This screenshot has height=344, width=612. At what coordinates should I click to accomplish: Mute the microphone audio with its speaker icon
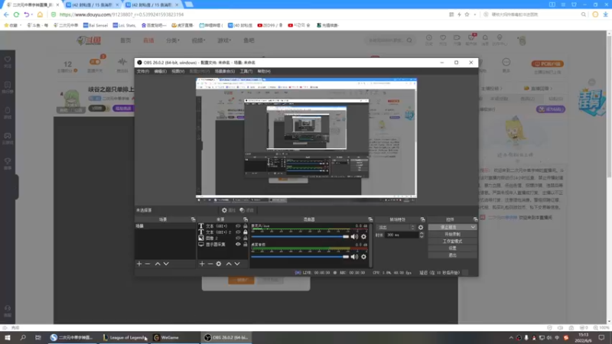click(354, 236)
